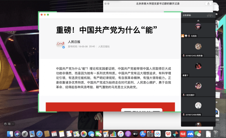Select participant 2019012468 name label
This screenshot has width=226, height=138.
(193, 115)
